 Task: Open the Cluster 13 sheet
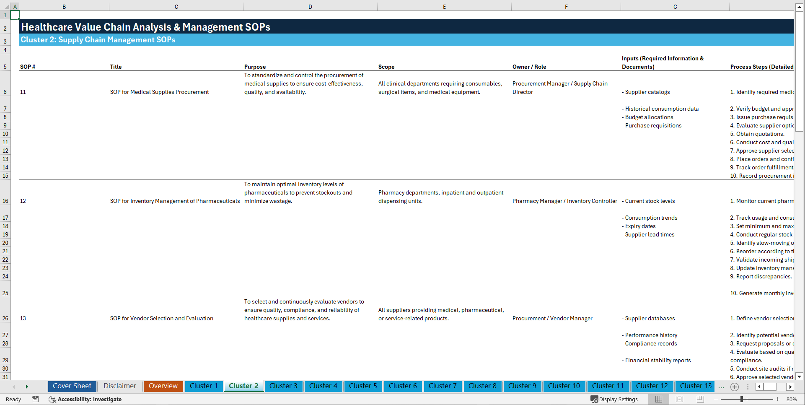point(695,386)
